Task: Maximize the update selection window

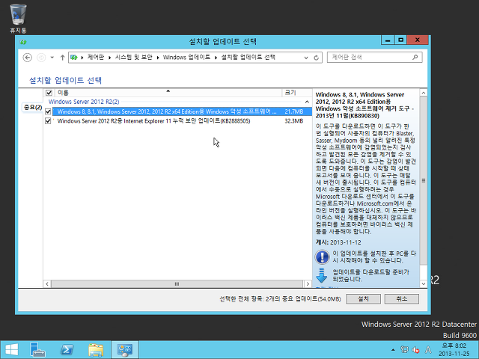Action: click(x=401, y=40)
